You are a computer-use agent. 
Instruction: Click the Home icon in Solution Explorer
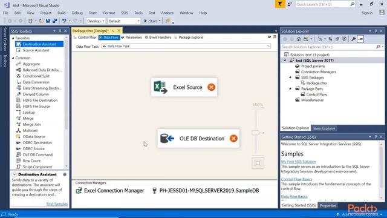pos(299,39)
